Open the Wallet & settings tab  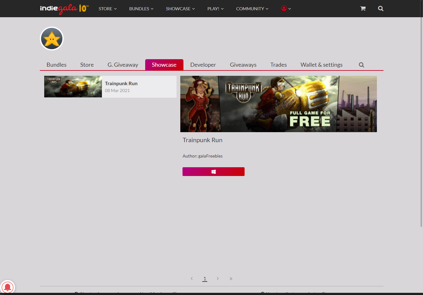[x=321, y=65]
